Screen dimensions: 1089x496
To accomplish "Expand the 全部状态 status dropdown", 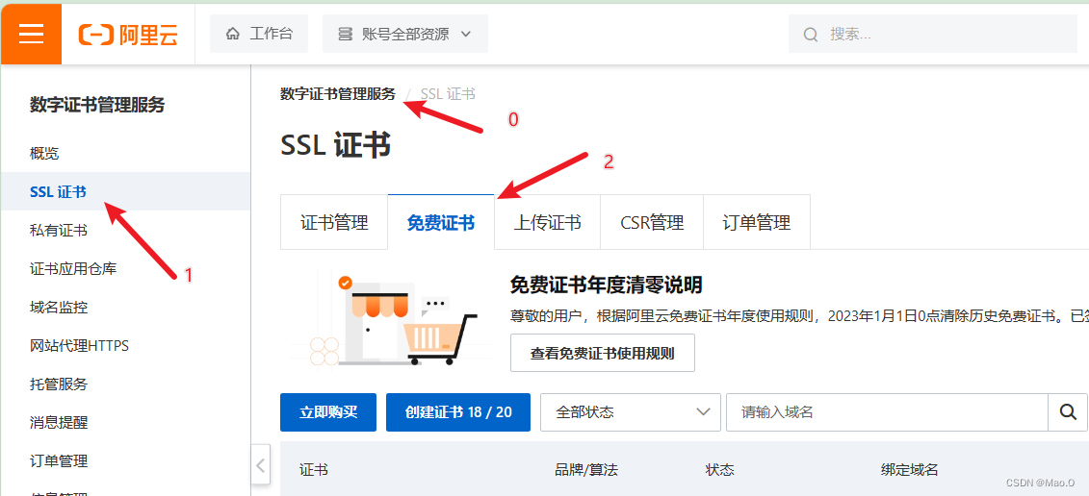I will 630,412.
